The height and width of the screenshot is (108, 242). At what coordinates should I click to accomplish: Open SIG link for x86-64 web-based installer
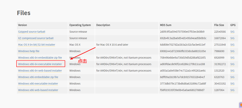(x=232, y=71)
